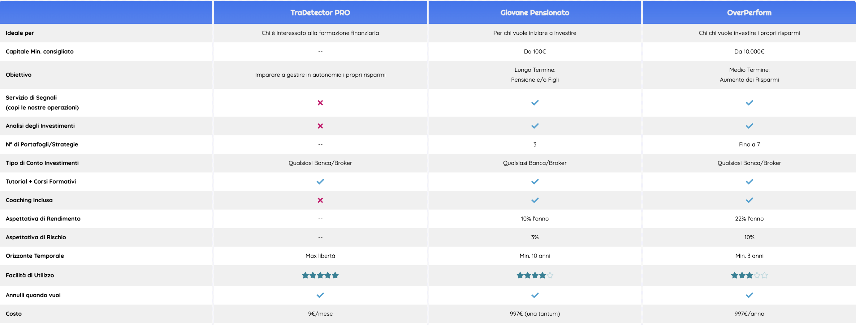856x325 pixels.
Task: Click the 997€/anno cost under OverPerform
Action: [x=749, y=314]
